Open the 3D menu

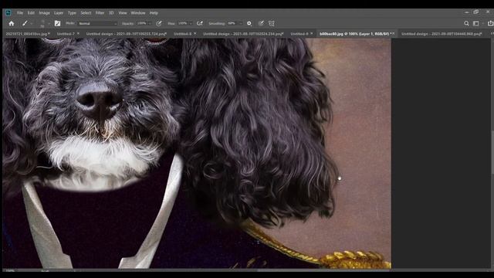(x=111, y=13)
